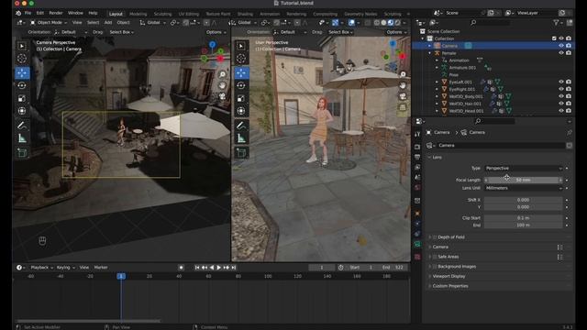Open the File menu
587x330 pixels.
click(28, 13)
